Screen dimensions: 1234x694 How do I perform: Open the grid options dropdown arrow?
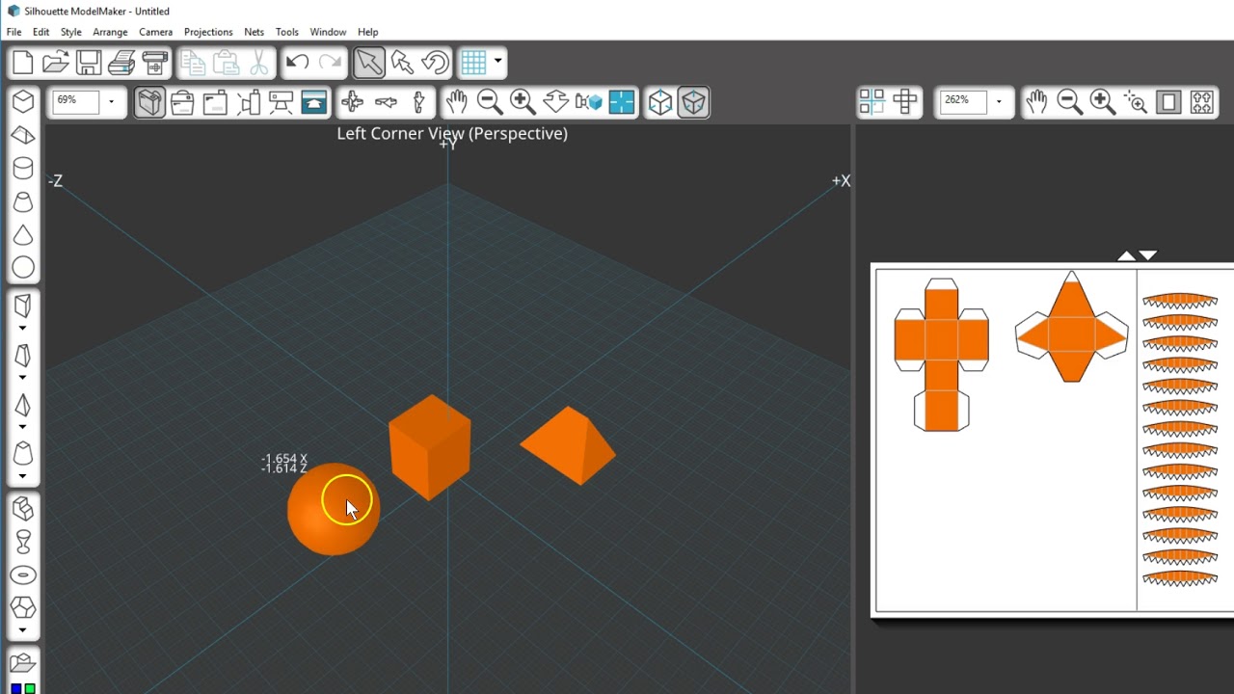coord(497,62)
